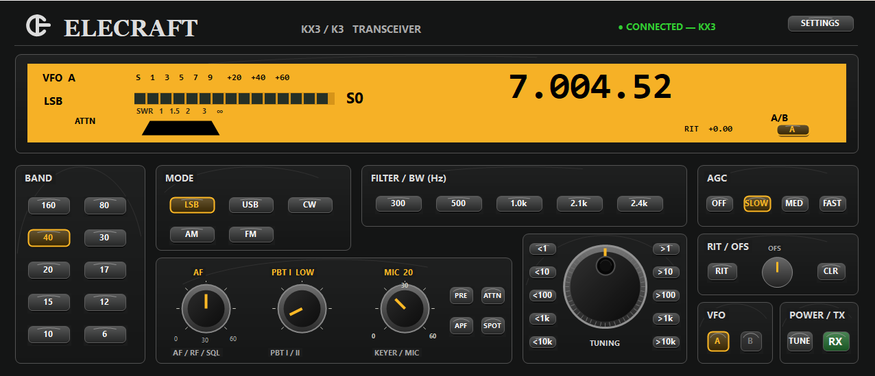Set filter bandwidth to 2.4k

tap(640, 203)
